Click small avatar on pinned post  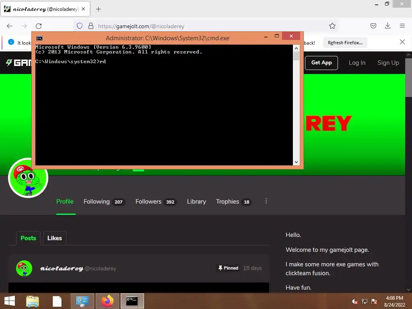coord(24,268)
